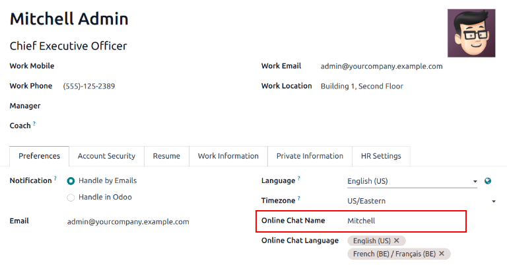Viewport: 507px width, 265px height.
Task: Remove the English (US) chat language tag
Action: (x=396, y=241)
